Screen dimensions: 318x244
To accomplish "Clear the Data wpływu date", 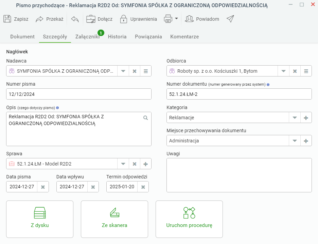I will (93, 187).
